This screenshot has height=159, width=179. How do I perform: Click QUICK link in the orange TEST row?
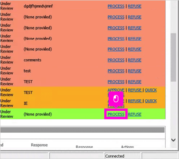click(x=151, y=90)
